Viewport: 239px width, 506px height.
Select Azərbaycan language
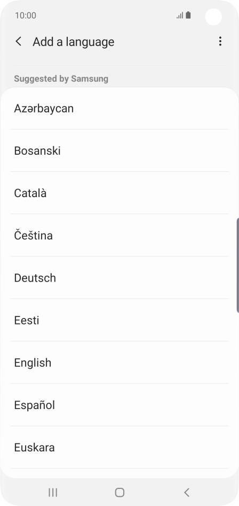[120, 108]
